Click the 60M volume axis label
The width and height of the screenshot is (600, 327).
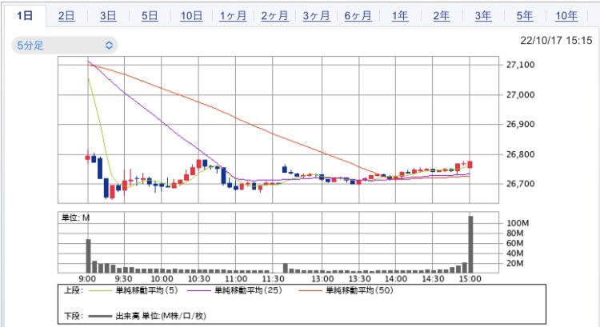[x=515, y=243]
